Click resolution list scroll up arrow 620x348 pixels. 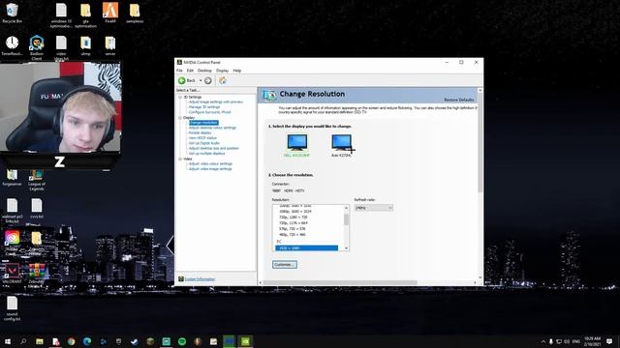pos(347,208)
